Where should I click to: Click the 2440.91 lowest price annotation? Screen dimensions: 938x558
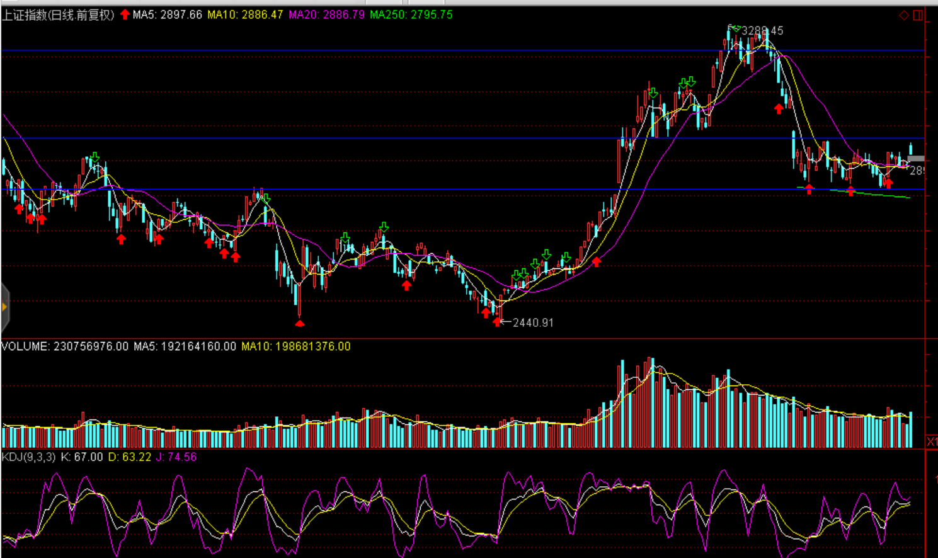click(x=533, y=322)
